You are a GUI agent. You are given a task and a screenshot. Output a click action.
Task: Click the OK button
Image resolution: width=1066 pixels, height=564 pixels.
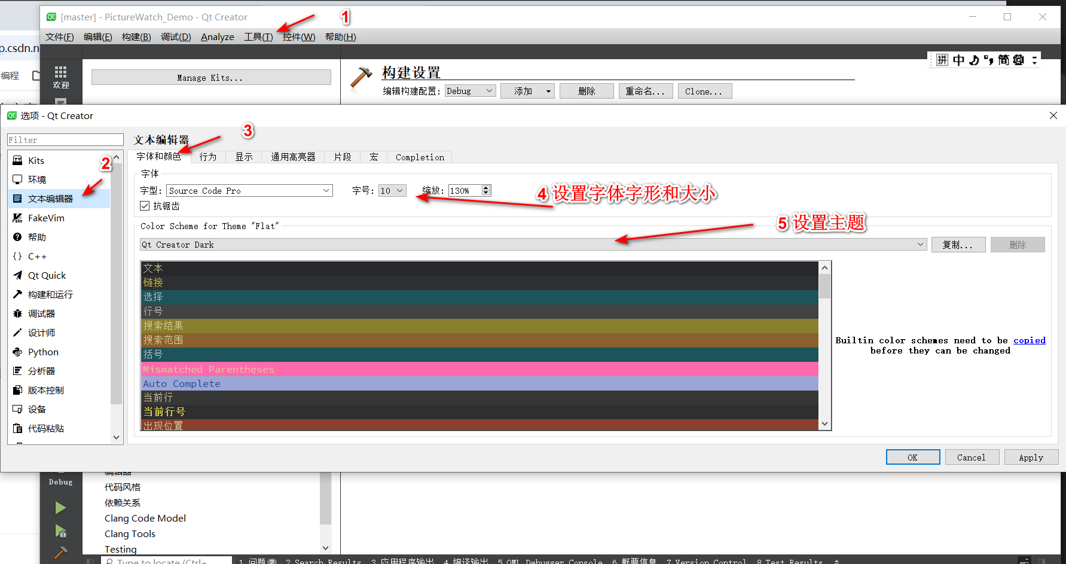point(913,457)
